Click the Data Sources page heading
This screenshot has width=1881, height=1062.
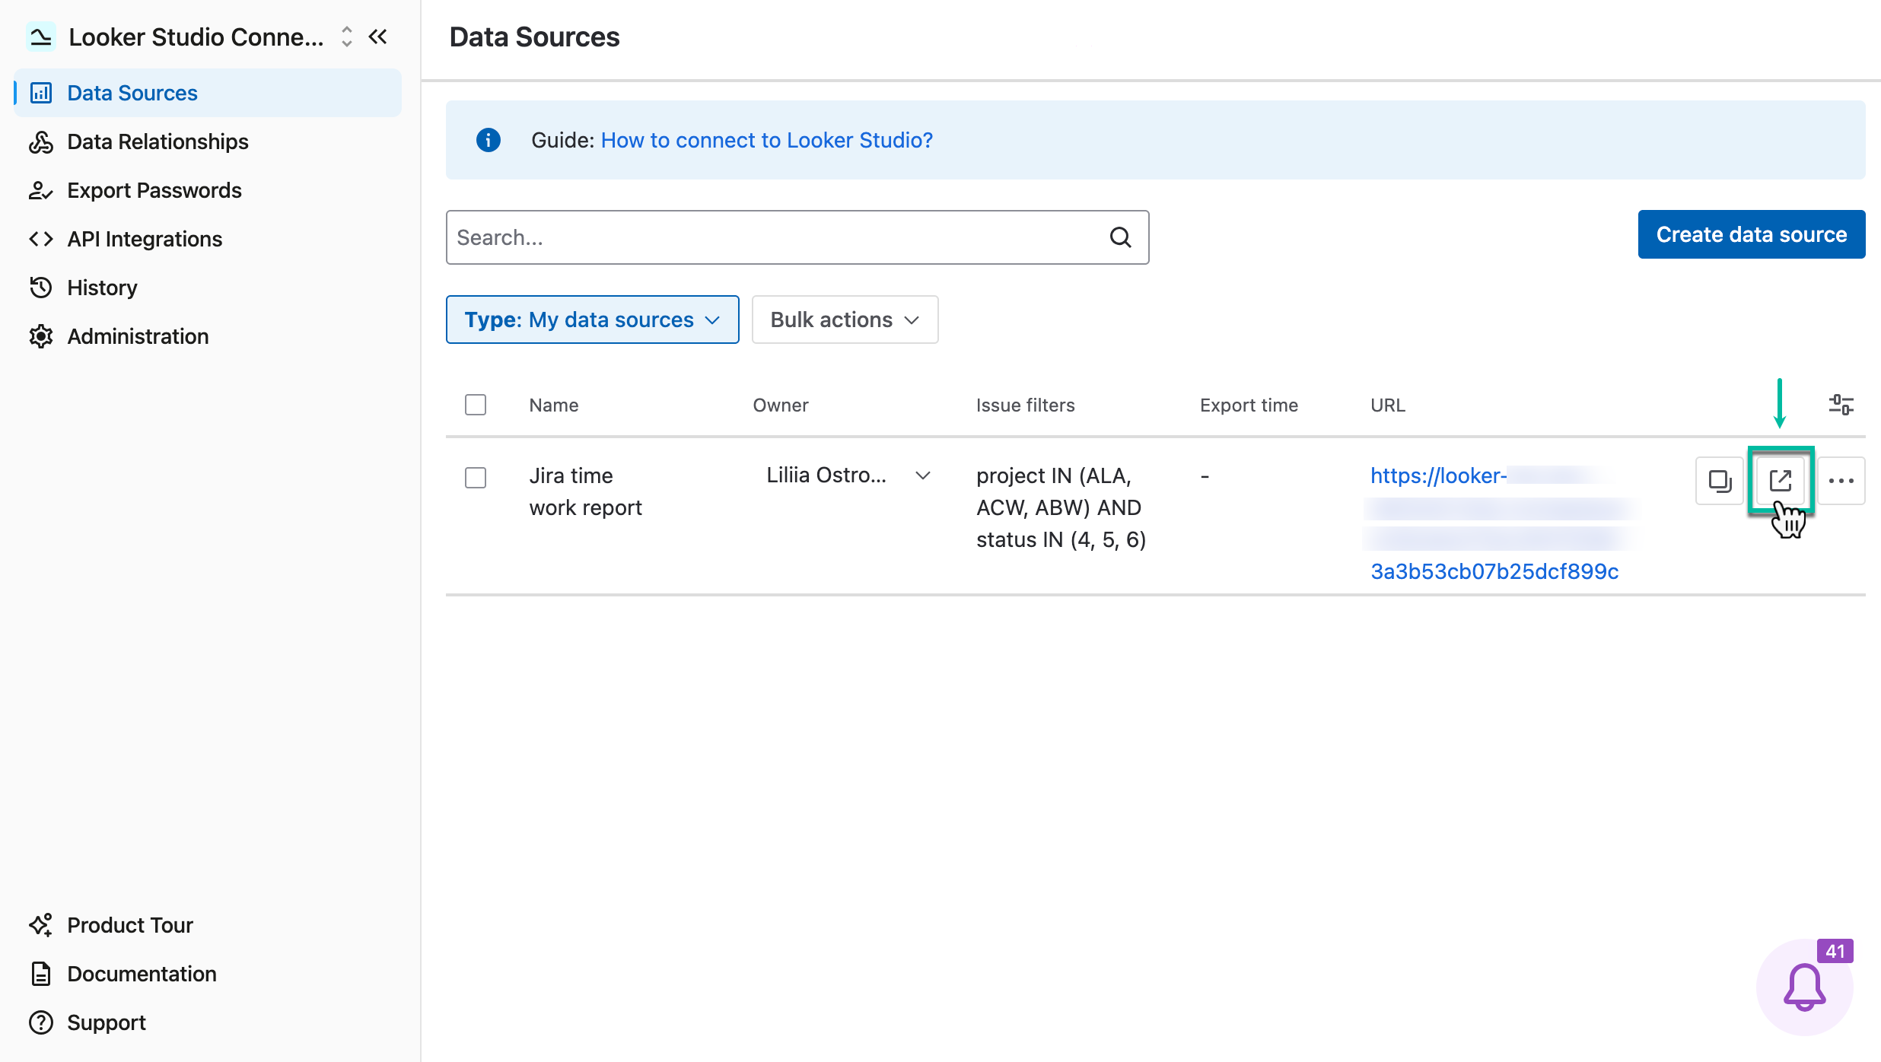click(x=534, y=37)
